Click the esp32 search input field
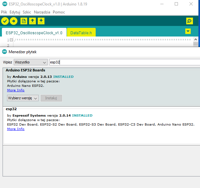Screen dimensions: 200x188 (124, 62)
